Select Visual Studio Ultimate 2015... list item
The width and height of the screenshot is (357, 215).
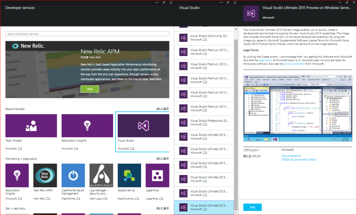[x=204, y=207]
